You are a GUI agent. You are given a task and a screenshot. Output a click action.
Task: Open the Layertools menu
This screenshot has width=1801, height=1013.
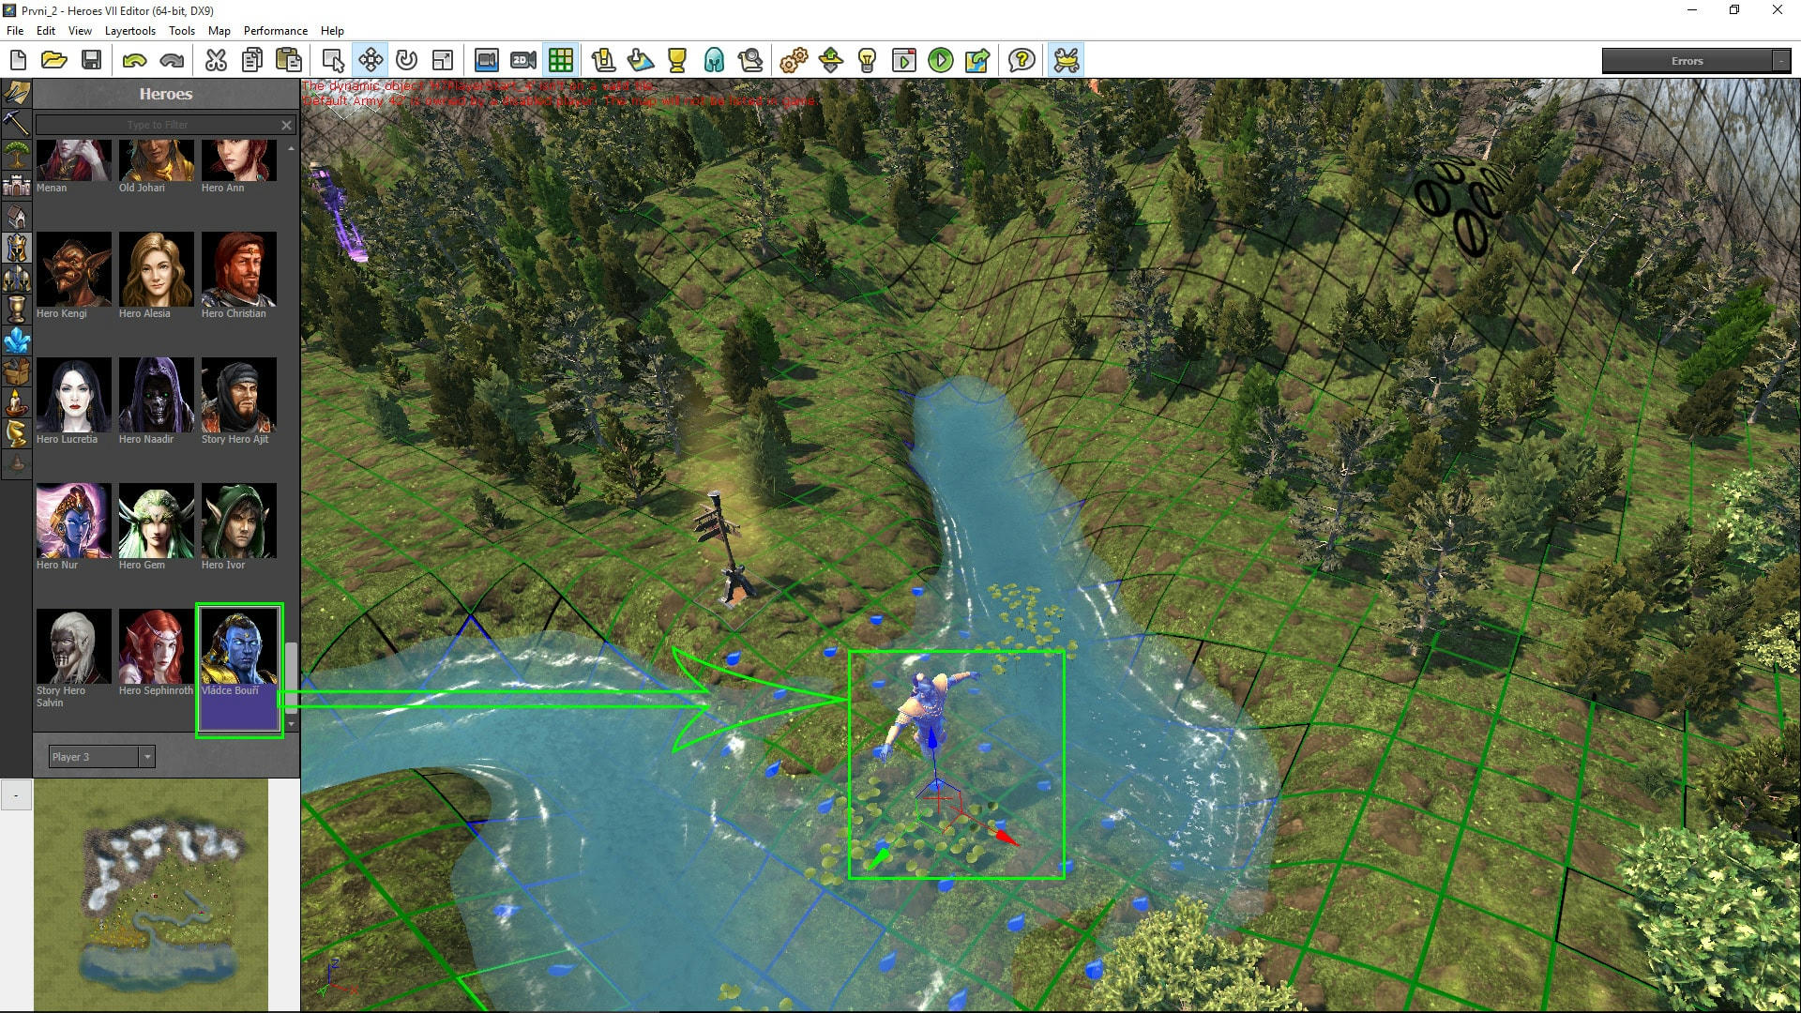click(x=130, y=31)
